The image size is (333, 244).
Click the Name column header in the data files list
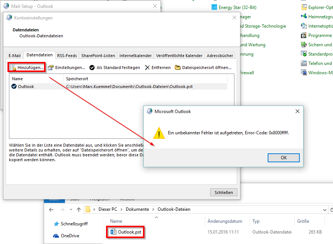[x=37, y=79]
